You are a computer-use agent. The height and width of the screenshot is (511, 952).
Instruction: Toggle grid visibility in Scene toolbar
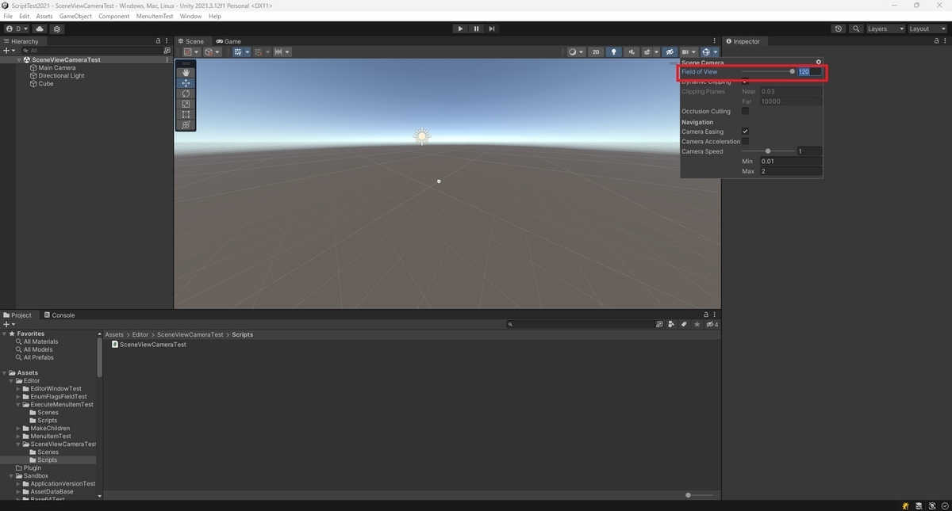[x=238, y=52]
